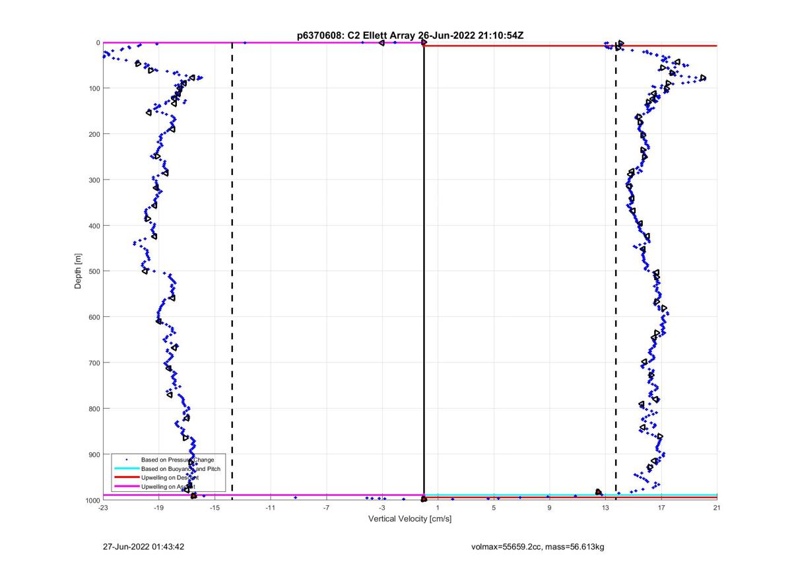Click the depth tick label '400'
792x562 pixels.
point(94,226)
